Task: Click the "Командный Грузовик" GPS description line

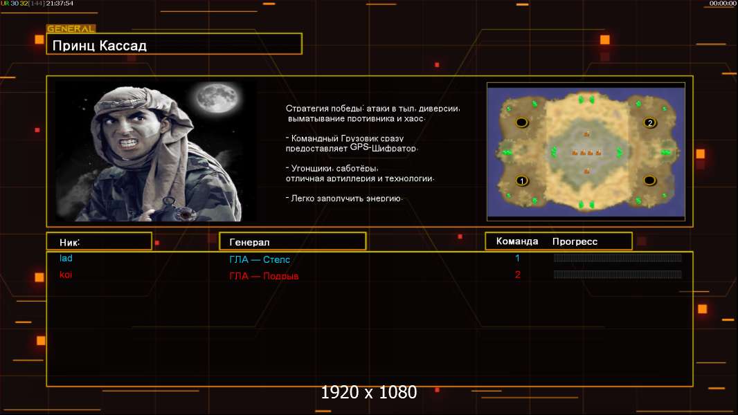Action: [x=352, y=143]
